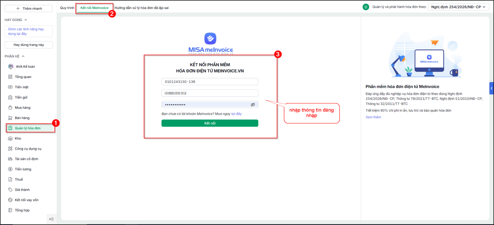Click the Tiết kiệm 90% chi phí text
494x225 pixels.
(408, 110)
